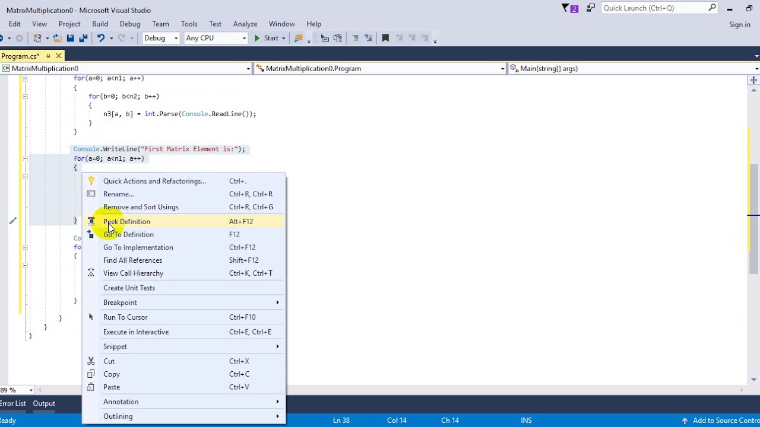Click the scissors Cut icon

[91, 361]
